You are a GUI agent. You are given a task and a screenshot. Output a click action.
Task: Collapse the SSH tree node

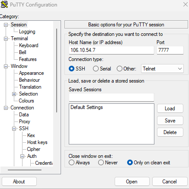click(14, 128)
